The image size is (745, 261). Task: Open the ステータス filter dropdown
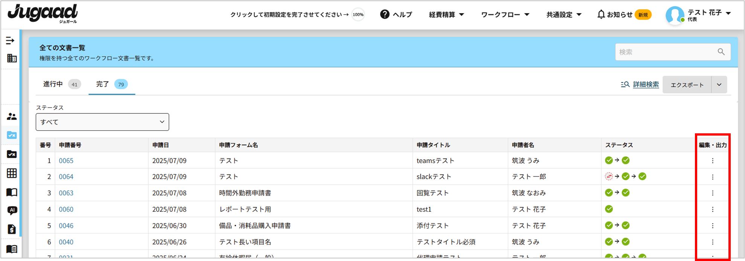pyautogui.click(x=102, y=122)
